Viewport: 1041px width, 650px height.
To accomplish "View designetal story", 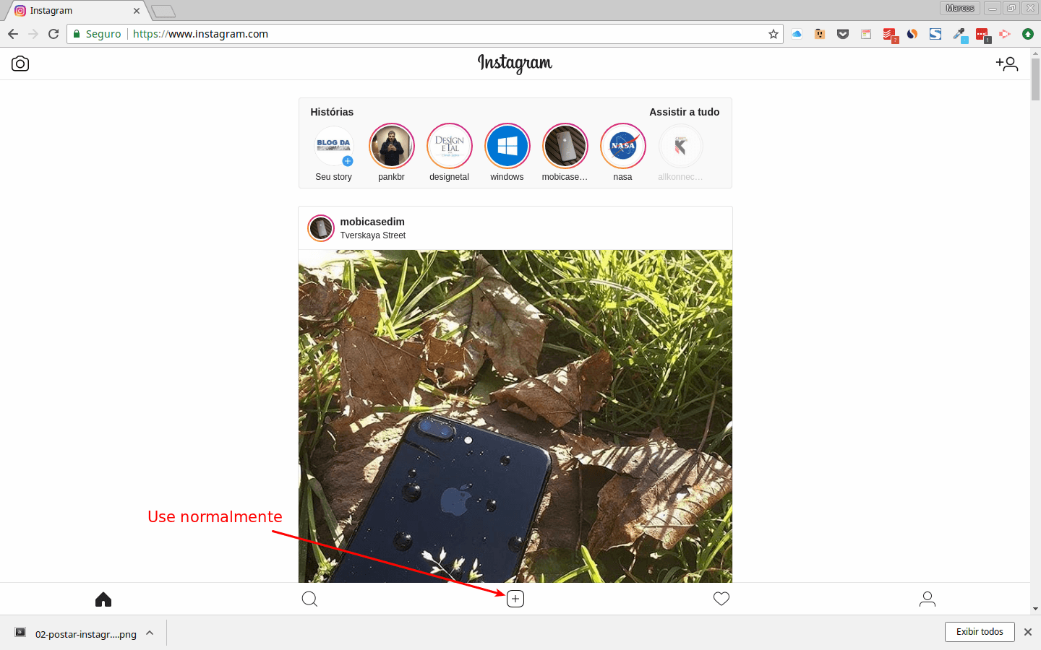I will (x=449, y=146).
